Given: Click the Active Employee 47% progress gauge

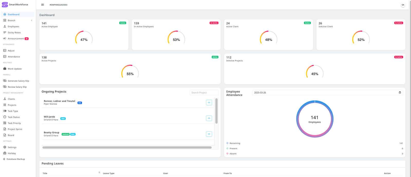Looking at the screenshot, I should pos(84,38).
